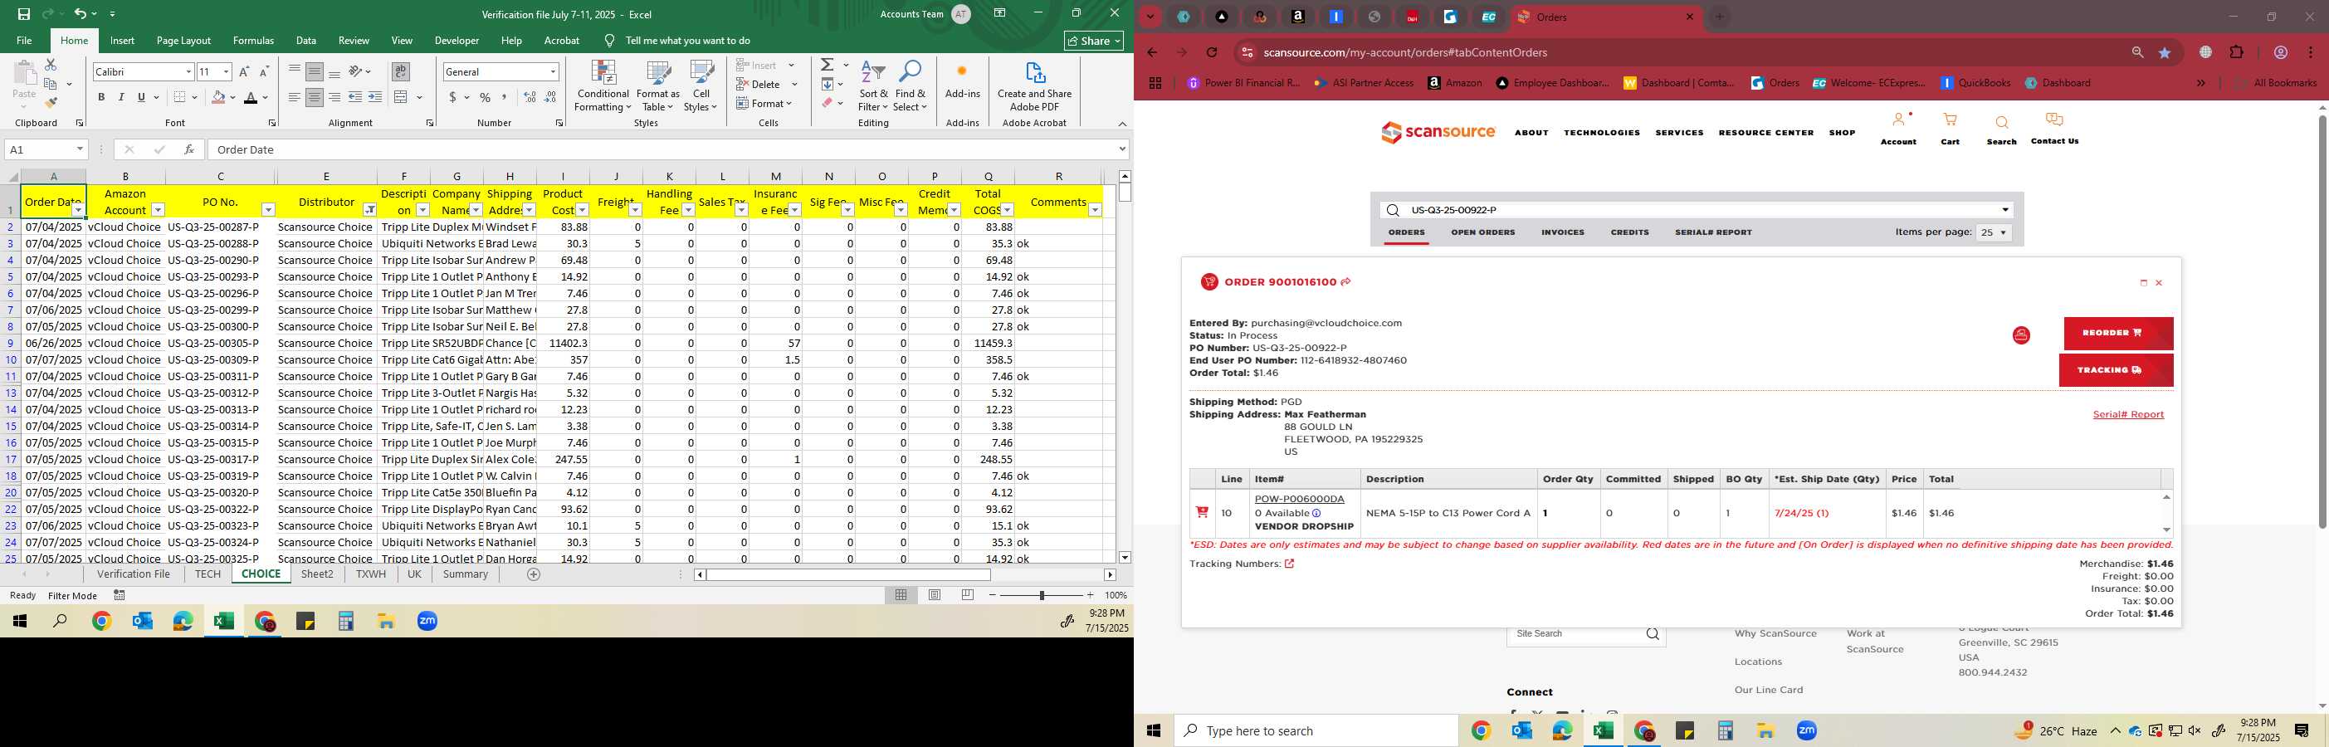The image size is (2329, 747).
Task: Click the Fill Color bucket icon
Action: 218,97
